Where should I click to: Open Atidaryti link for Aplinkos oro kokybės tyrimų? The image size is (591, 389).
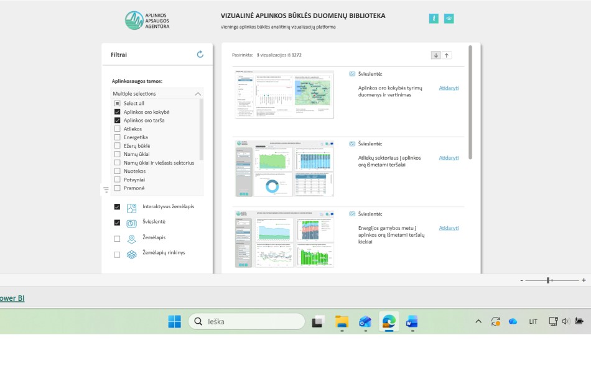(449, 88)
